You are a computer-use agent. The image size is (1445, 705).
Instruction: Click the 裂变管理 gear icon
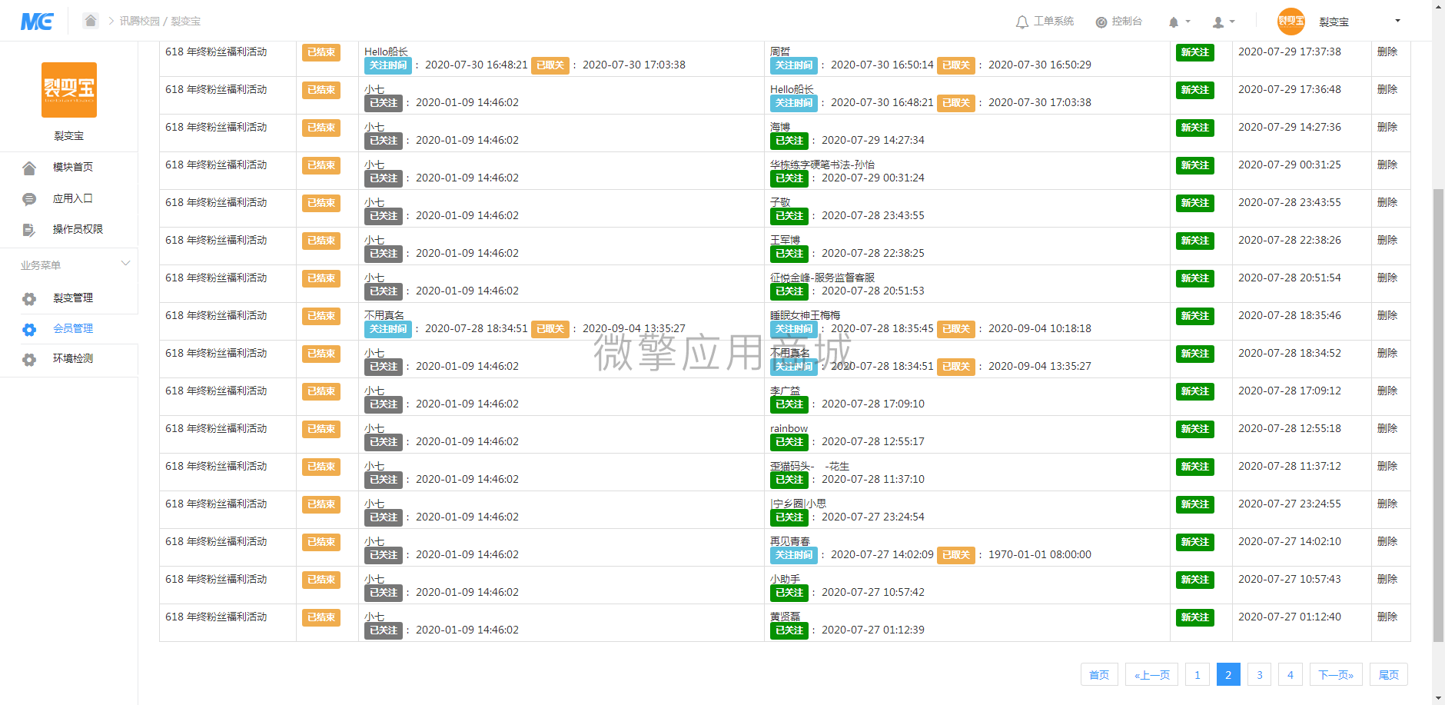click(29, 298)
